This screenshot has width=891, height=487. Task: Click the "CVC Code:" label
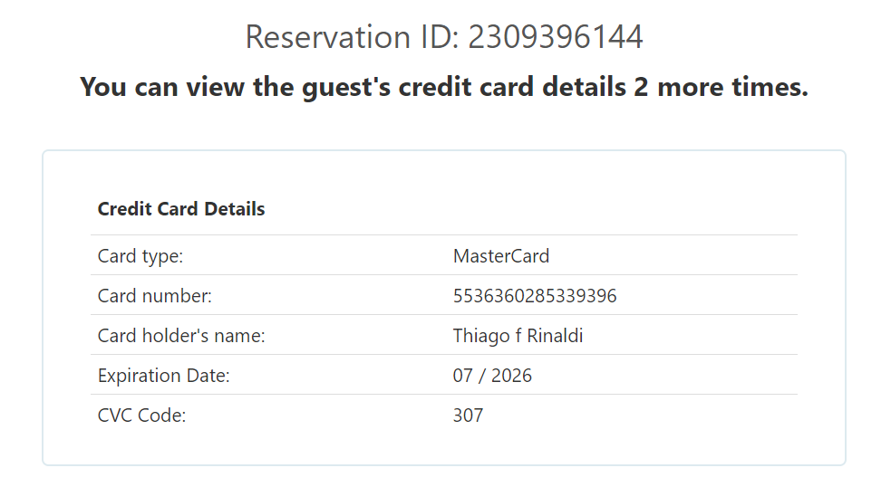141,415
